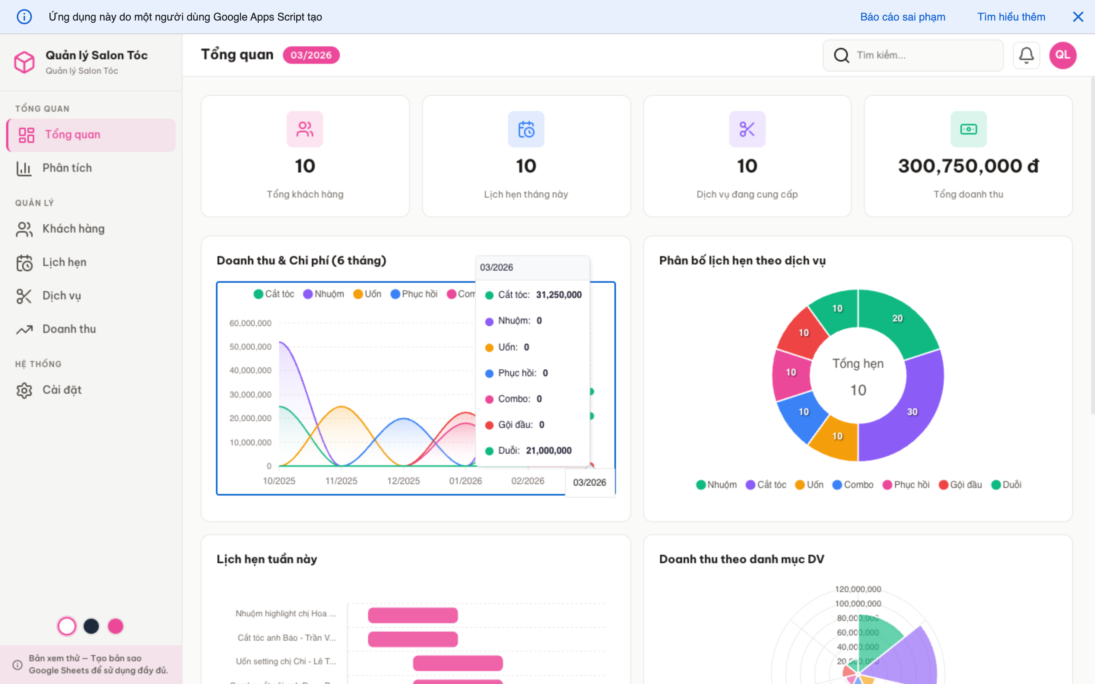Open the 03/2026 month selector badge
The height and width of the screenshot is (684, 1095).
[311, 55]
